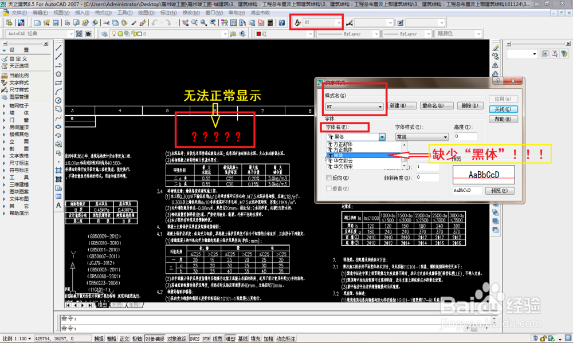Image resolution: width=573 pixels, height=343 pixels.
Task: Click the New drawing icon
Action: [x=37, y=23]
